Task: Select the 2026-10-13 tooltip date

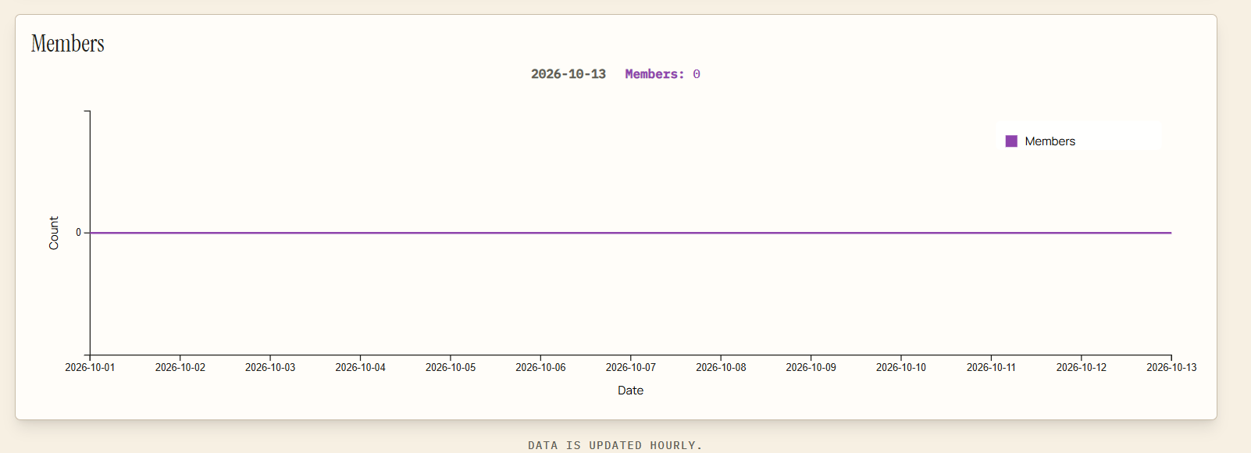Action: coord(568,74)
